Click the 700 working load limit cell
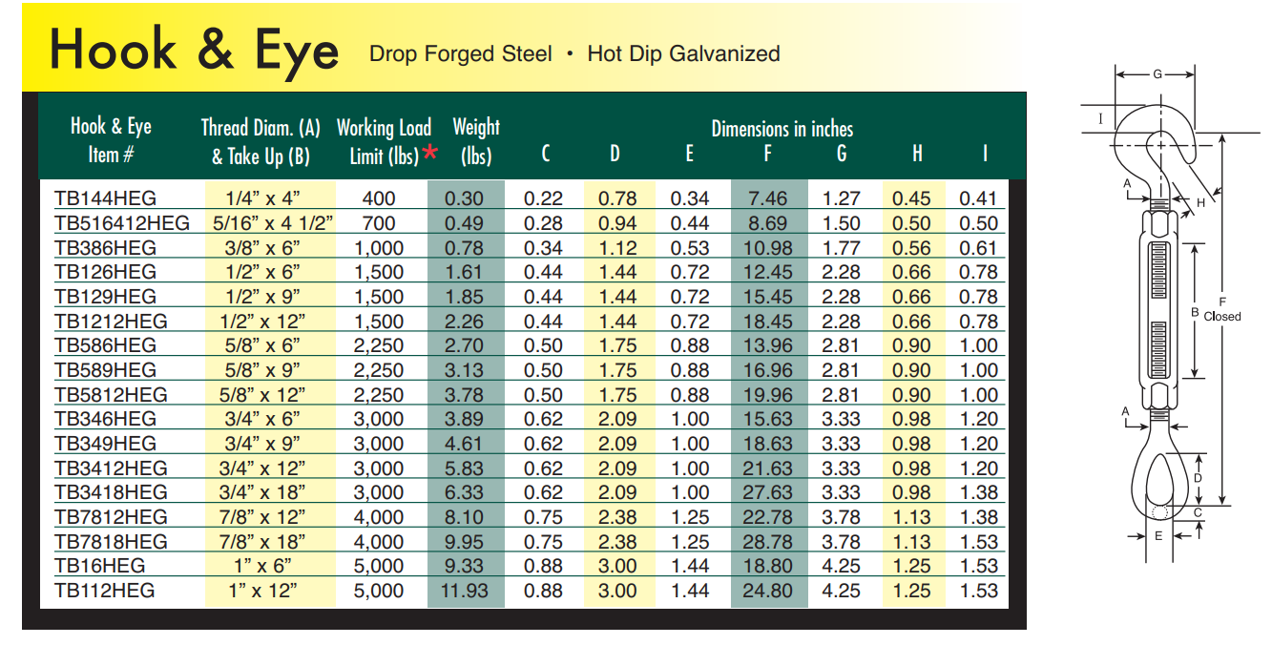 click(379, 223)
